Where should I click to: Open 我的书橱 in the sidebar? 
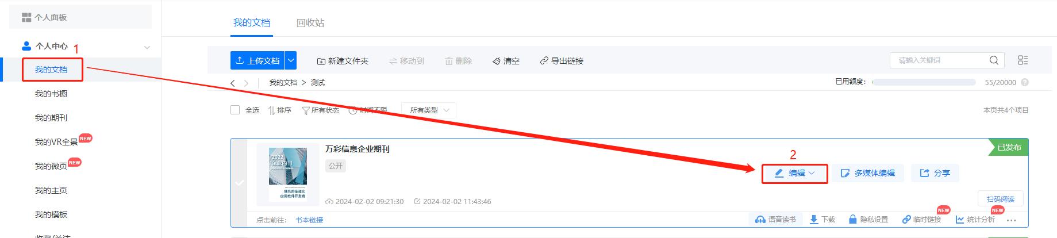pyautogui.click(x=51, y=94)
